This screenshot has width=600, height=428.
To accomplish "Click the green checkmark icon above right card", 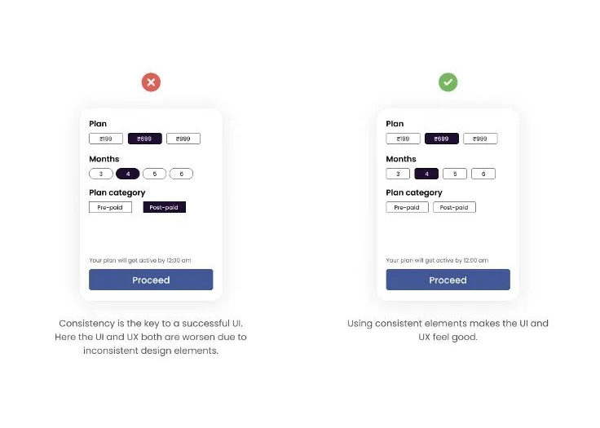I will pyautogui.click(x=448, y=82).
